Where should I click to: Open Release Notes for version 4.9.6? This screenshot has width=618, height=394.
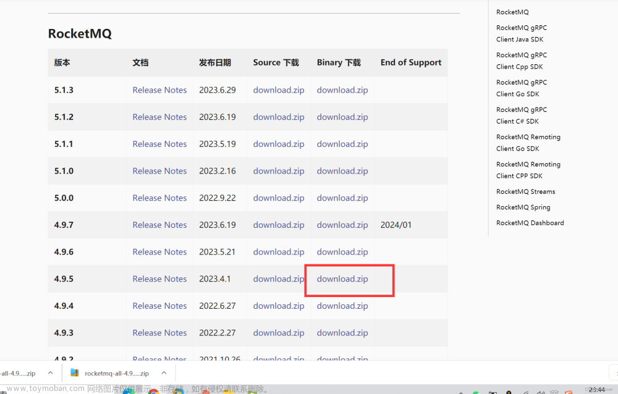point(159,252)
